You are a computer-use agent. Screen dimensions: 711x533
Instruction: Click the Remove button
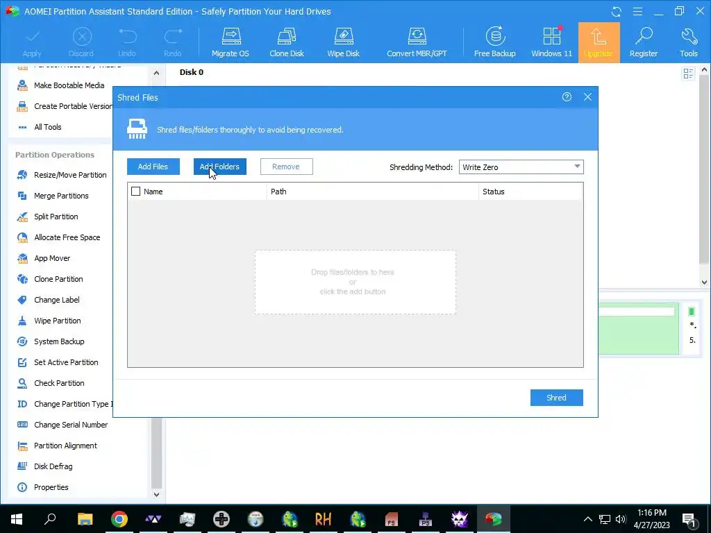coord(287,167)
